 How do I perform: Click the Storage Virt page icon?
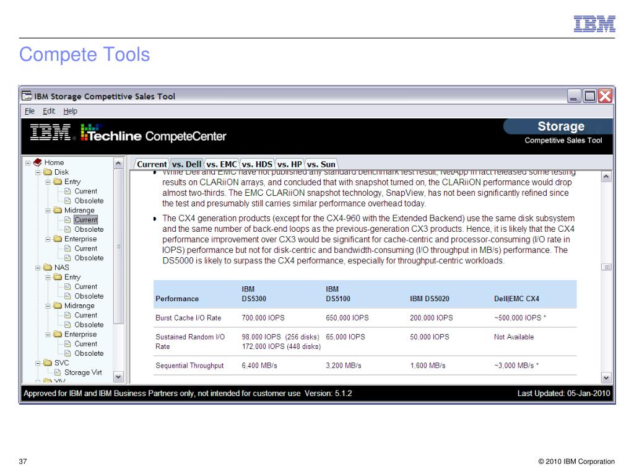(x=58, y=372)
